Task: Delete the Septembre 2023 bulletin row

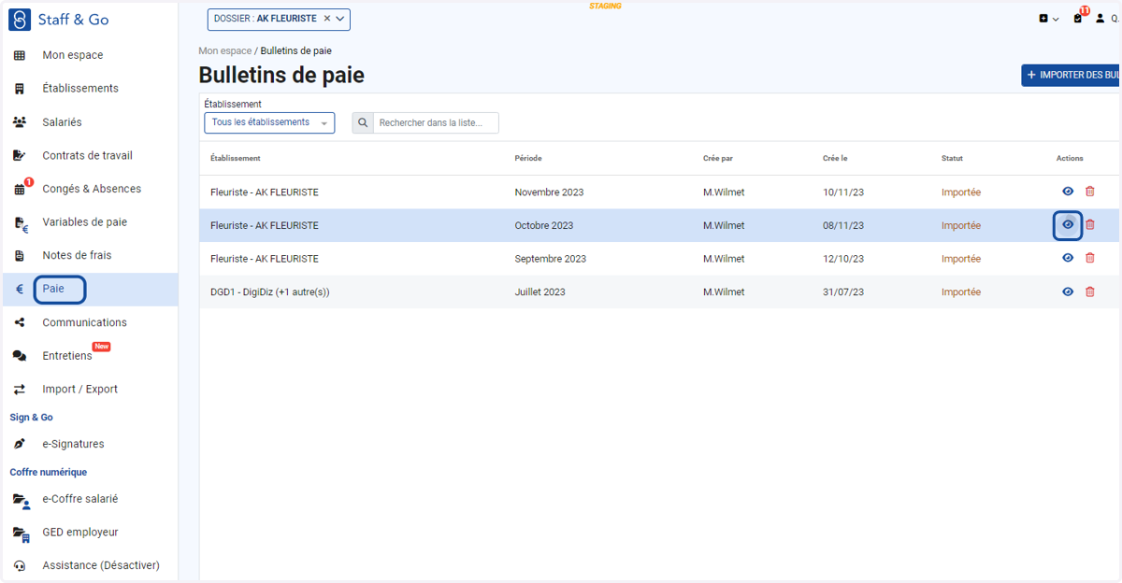Action: [1089, 259]
